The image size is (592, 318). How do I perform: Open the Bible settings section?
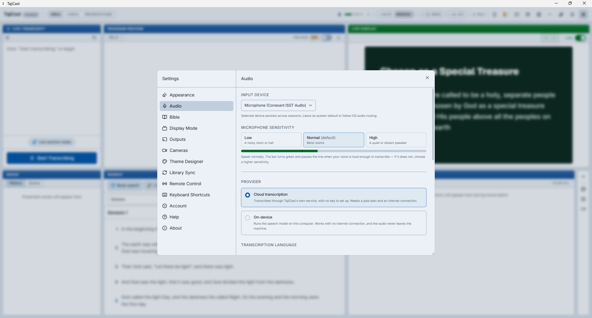(196, 117)
